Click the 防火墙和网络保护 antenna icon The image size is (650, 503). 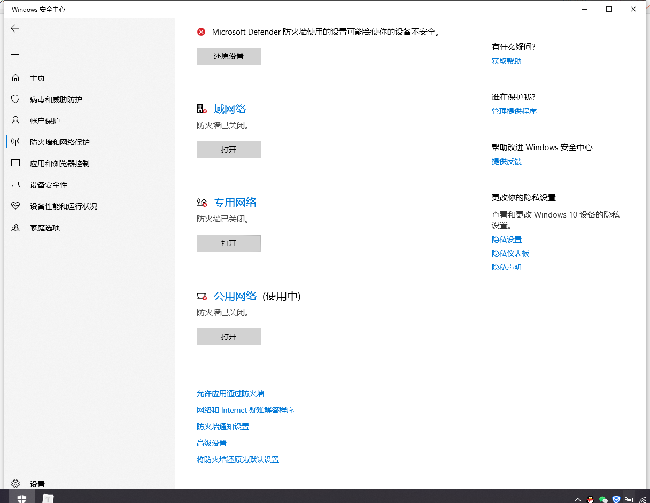16,142
